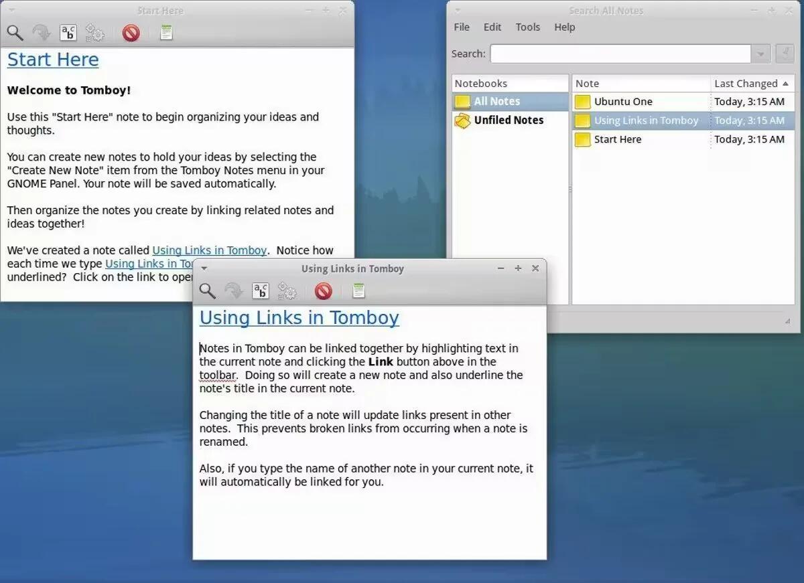The image size is (804, 583).
Task: Click the search icon in Start Here toolbar
Action: (x=15, y=32)
